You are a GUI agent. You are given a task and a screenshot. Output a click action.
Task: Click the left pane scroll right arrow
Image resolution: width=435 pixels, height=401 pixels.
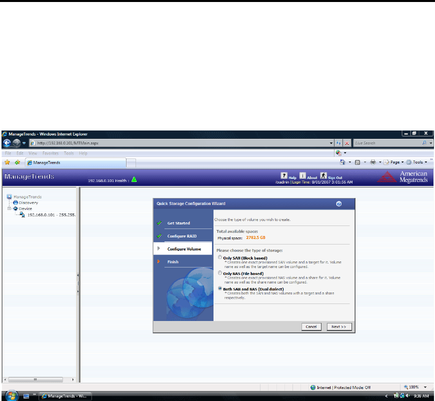pyautogui.click(x=73, y=379)
